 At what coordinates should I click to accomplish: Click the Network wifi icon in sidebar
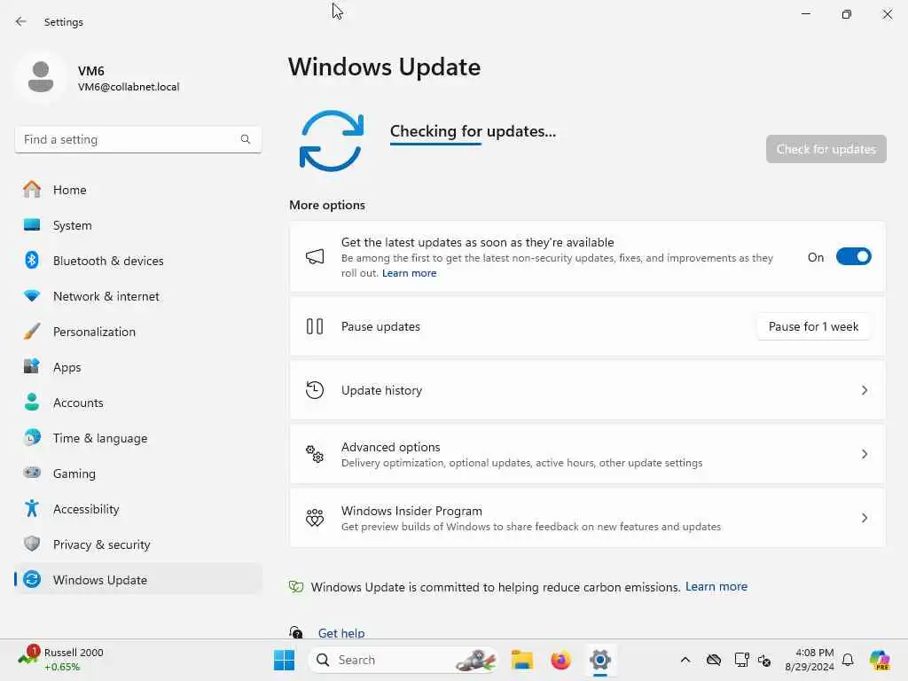pos(32,296)
